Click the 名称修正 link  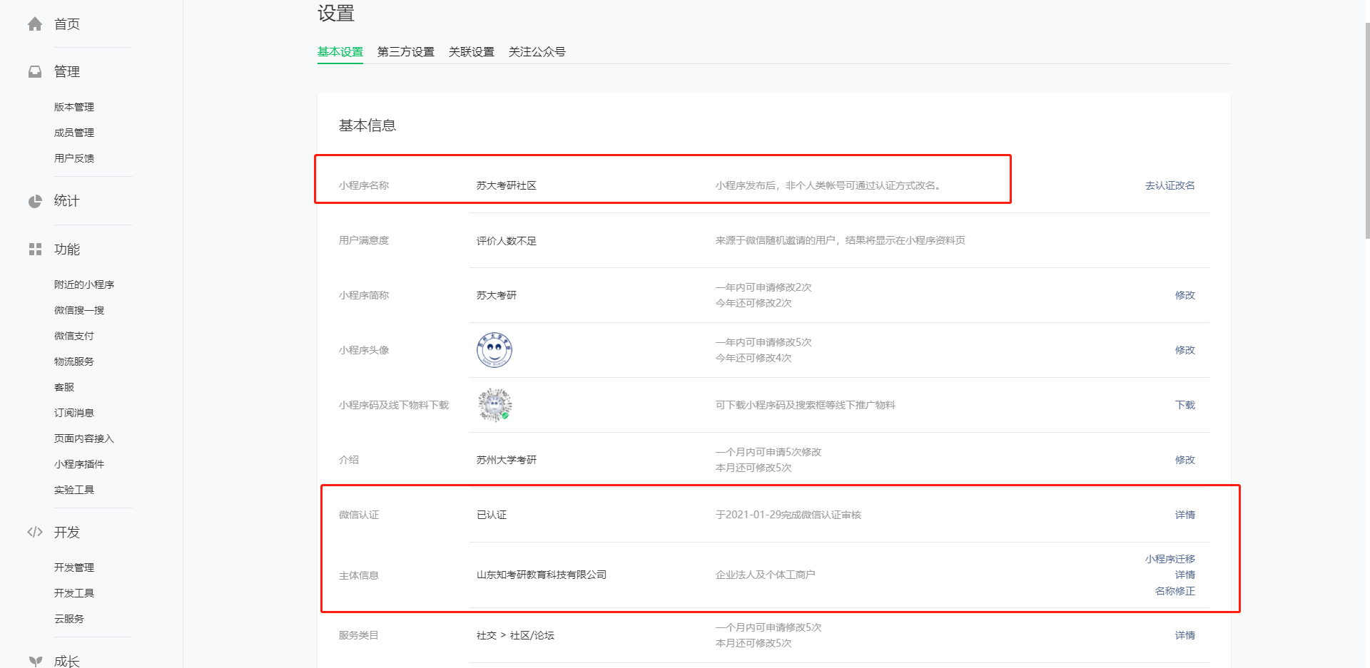(x=1175, y=591)
